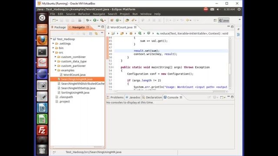Click the Open Type toolbar icon

(127, 20)
